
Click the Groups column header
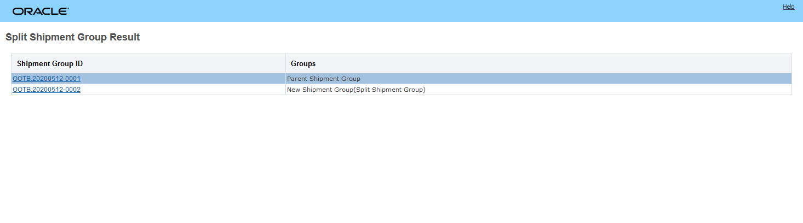coord(303,63)
